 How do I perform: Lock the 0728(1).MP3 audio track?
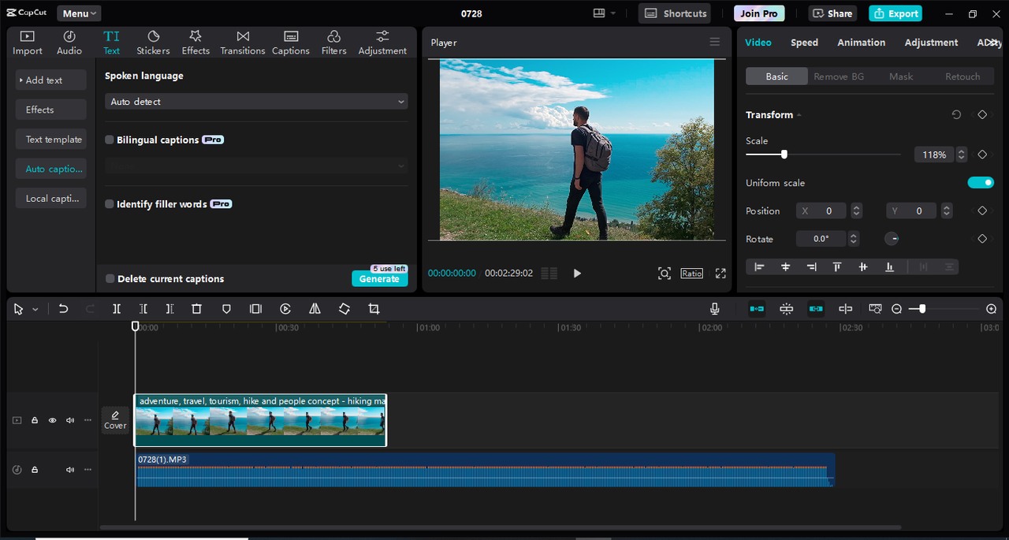pyautogui.click(x=35, y=470)
